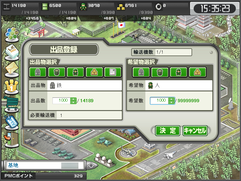
Task: Choose fuel barrel as the desired item
Action: point(160,72)
